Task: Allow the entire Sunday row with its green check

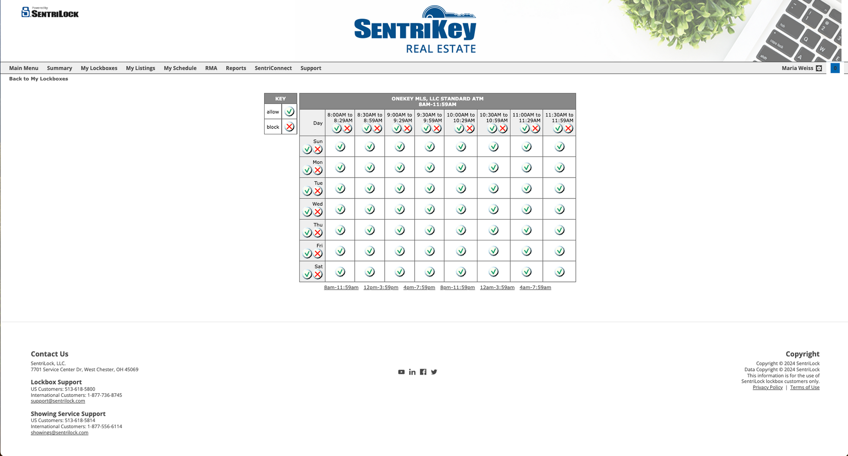Action: 308,149
